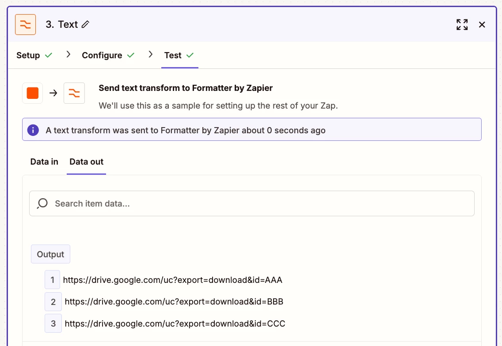Click chevron between Configure and Test
Image resolution: width=502 pixels, height=346 pixels.
(x=151, y=54)
